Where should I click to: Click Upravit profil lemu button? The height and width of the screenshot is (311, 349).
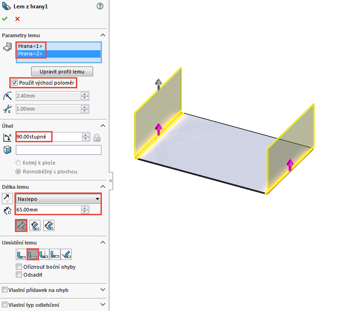[x=62, y=72]
